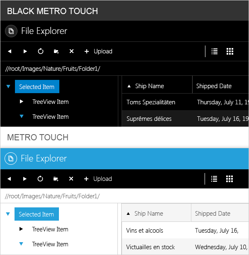The height and width of the screenshot is (255, 249).
Task: Click back arrow in Black Metro toolbar
Action: [x=10, y=51]
